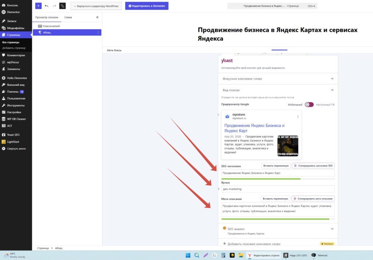This screenshot has height=260, width=373.
Task: Click the Мета-описание length progress bar
Action: pyautogui.click(x=278, y=219)
